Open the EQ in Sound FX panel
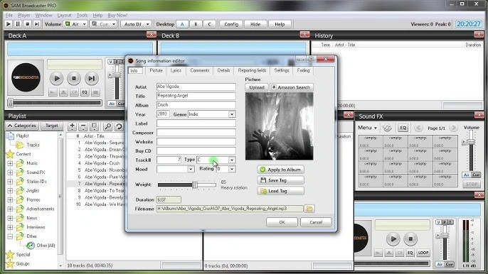 (403, 128)
